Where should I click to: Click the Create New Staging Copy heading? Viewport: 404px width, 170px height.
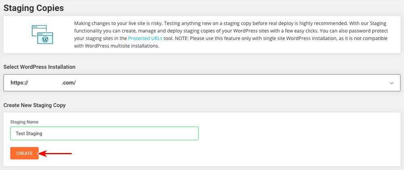pyautogui.click(x=34, y=105)
